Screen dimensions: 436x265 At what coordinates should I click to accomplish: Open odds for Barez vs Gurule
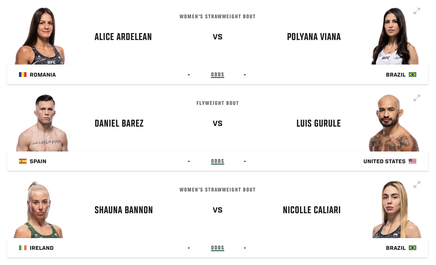coord(217,161)
